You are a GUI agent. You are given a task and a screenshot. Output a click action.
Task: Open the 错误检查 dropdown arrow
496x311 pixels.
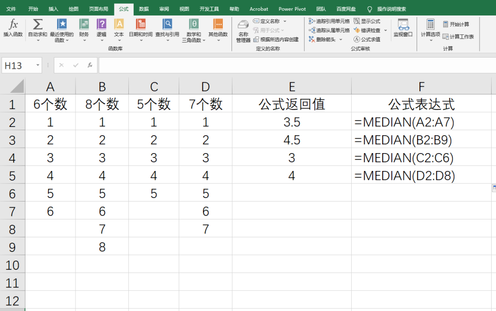(386, 31)
